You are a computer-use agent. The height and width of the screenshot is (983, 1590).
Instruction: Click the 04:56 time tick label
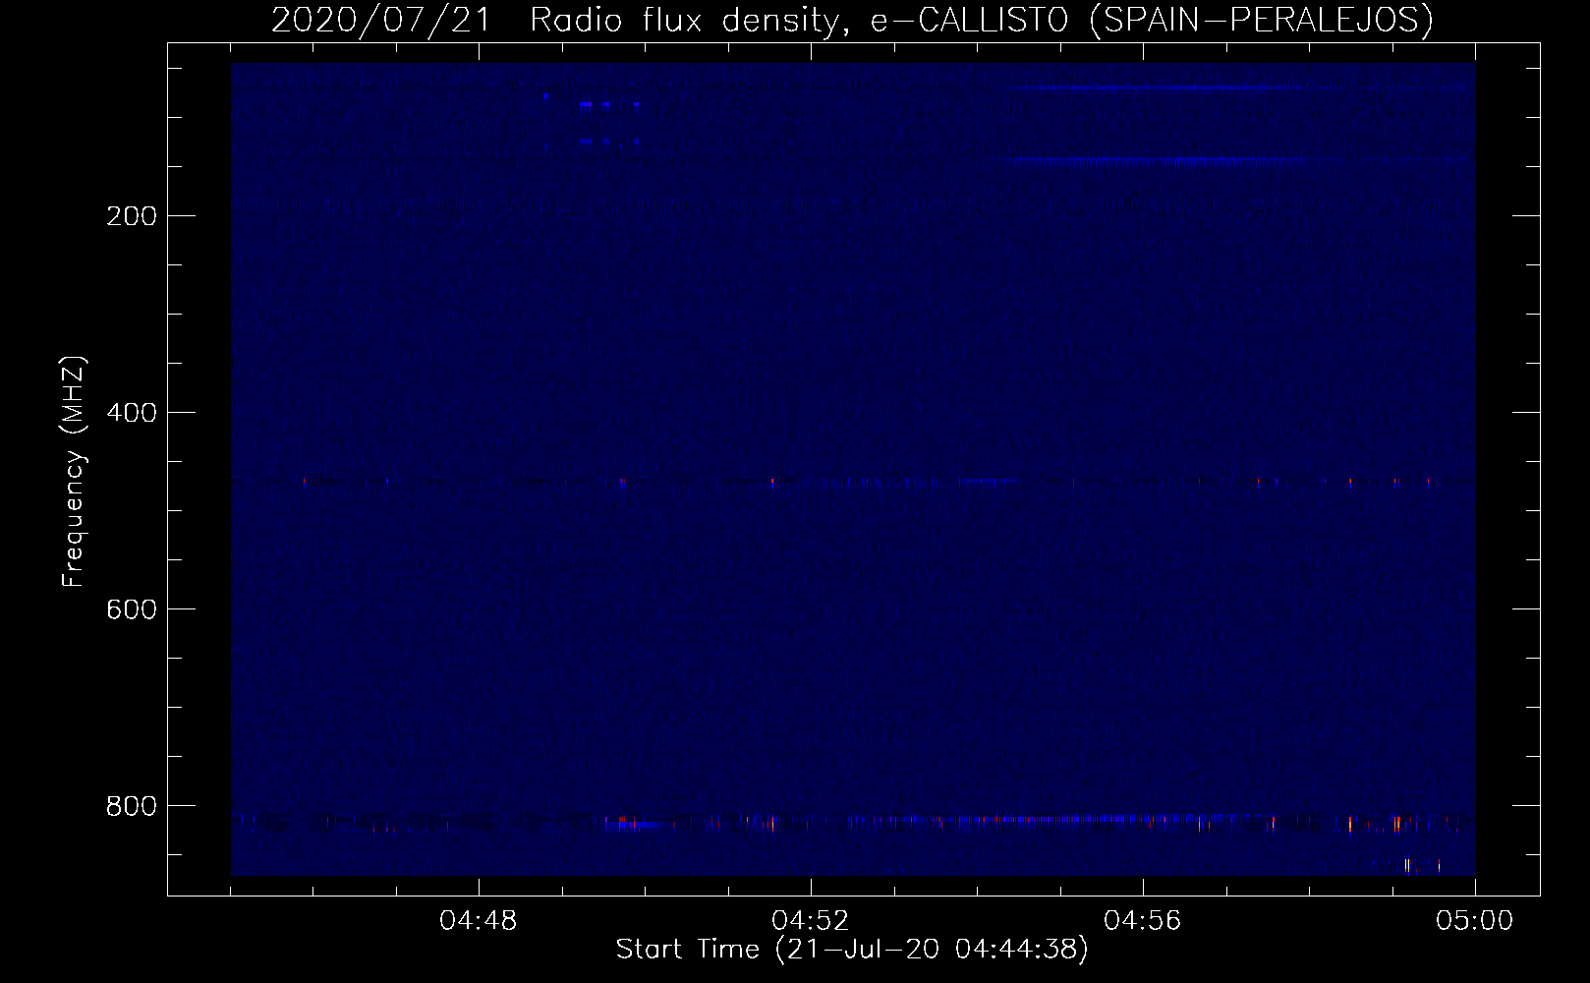tap(1143, 921)
